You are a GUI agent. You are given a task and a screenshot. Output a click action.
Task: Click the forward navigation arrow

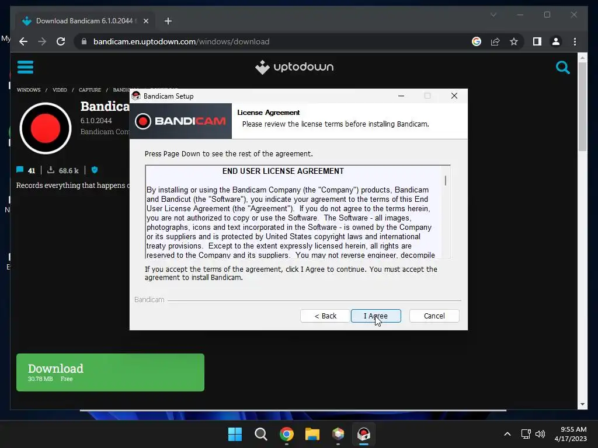pos(42,41)
